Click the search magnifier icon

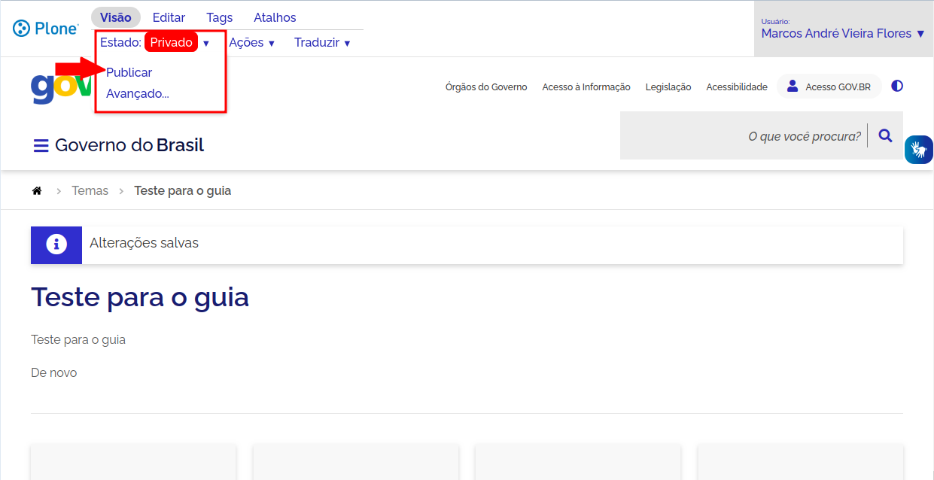pos(885,135)
